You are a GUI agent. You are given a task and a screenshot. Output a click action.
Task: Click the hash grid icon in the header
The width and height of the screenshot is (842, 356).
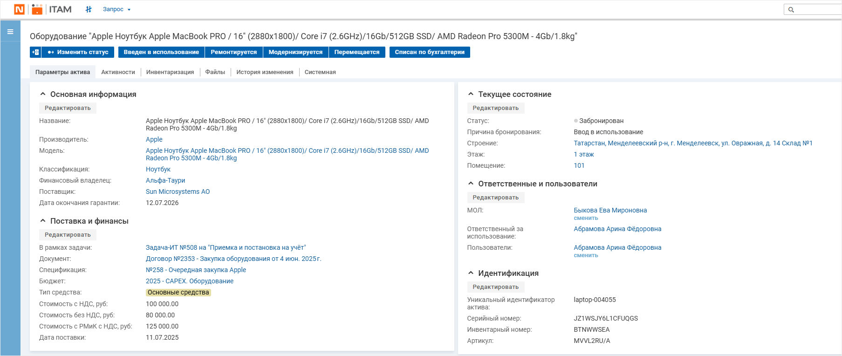89,9
